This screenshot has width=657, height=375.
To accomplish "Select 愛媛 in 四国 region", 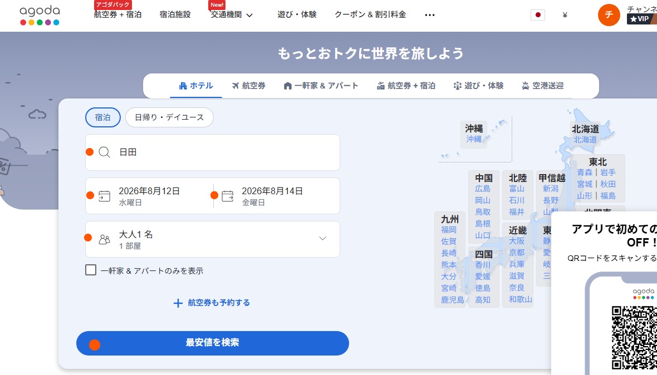I will [483, 277].
